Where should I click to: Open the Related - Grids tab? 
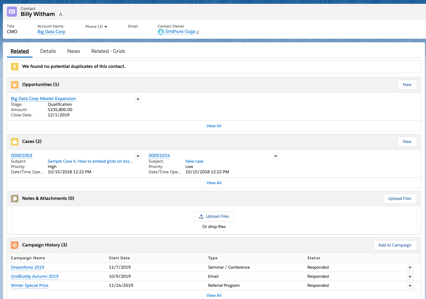(108, 51)
